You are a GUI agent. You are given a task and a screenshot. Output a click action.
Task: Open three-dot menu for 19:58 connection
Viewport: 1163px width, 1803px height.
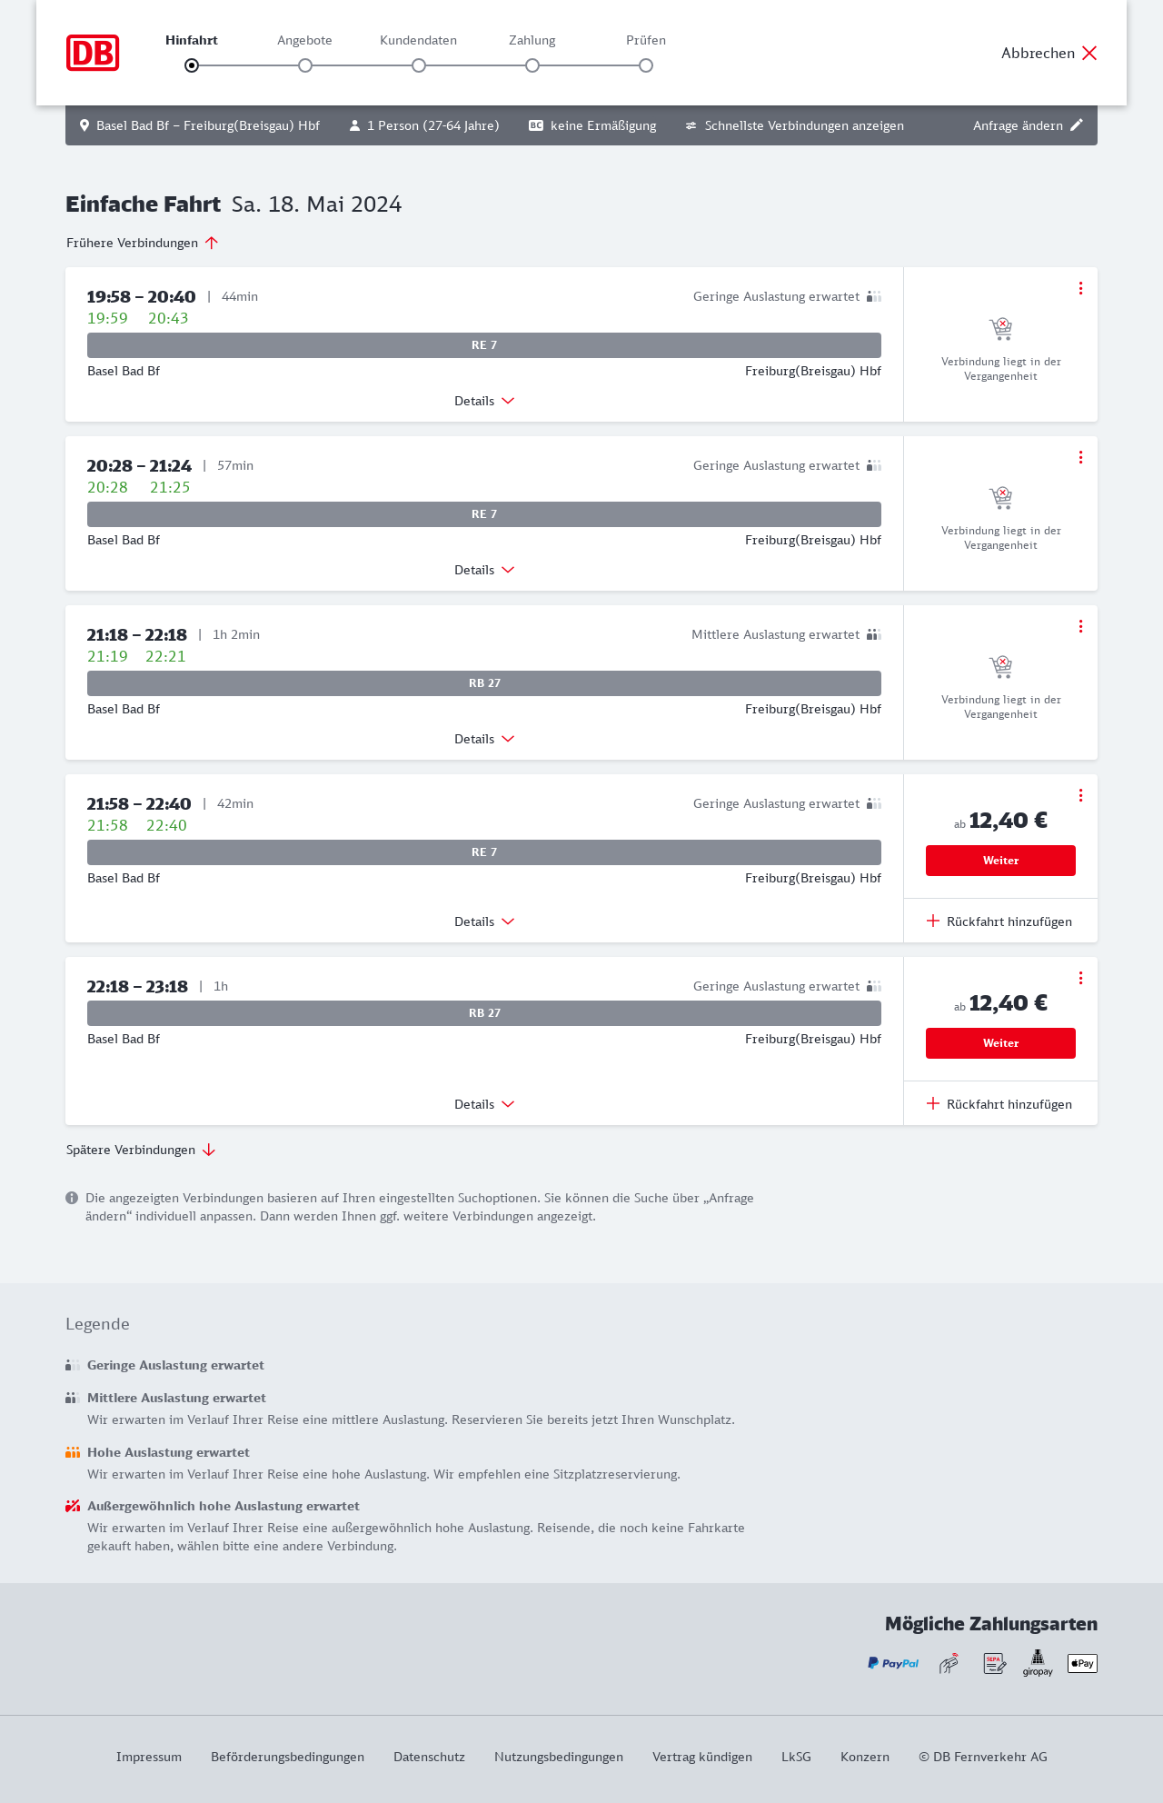pyautogui.click(x=1080, y=288)
